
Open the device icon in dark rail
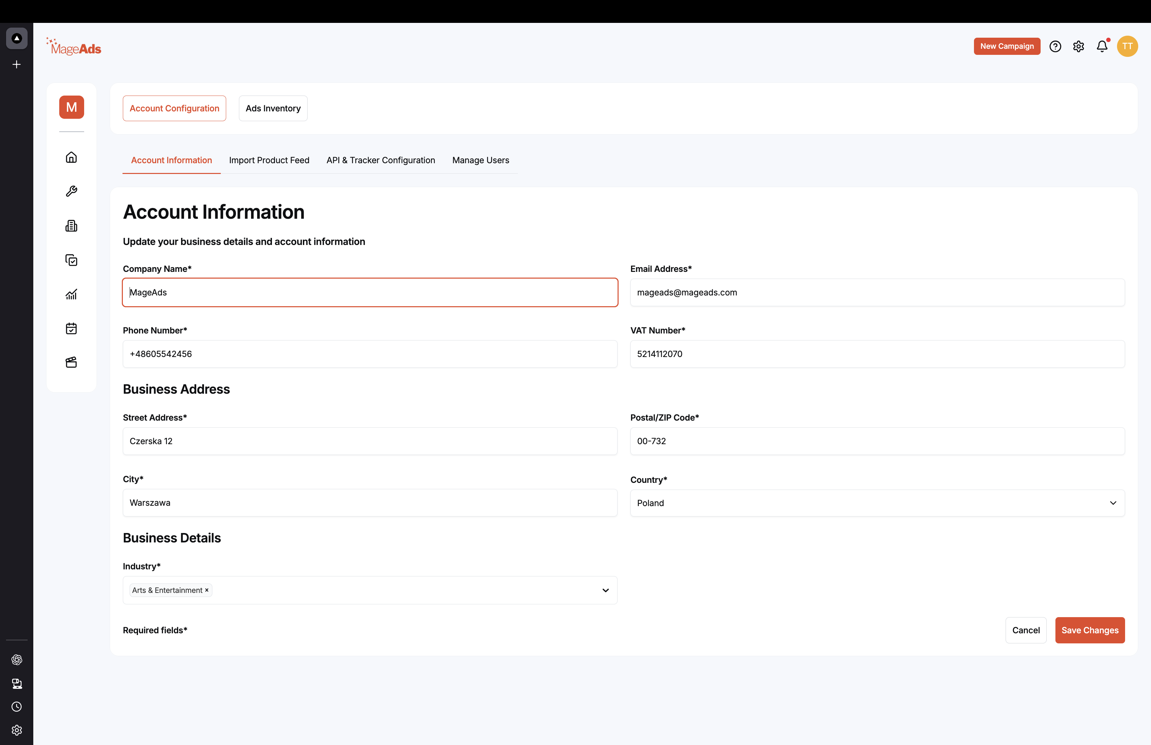16,683
